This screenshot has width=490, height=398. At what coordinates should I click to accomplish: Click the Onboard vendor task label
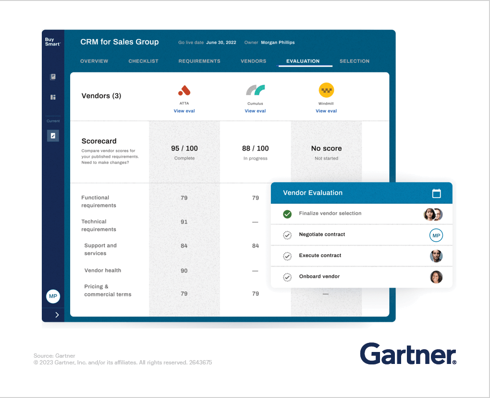(319, 276)
